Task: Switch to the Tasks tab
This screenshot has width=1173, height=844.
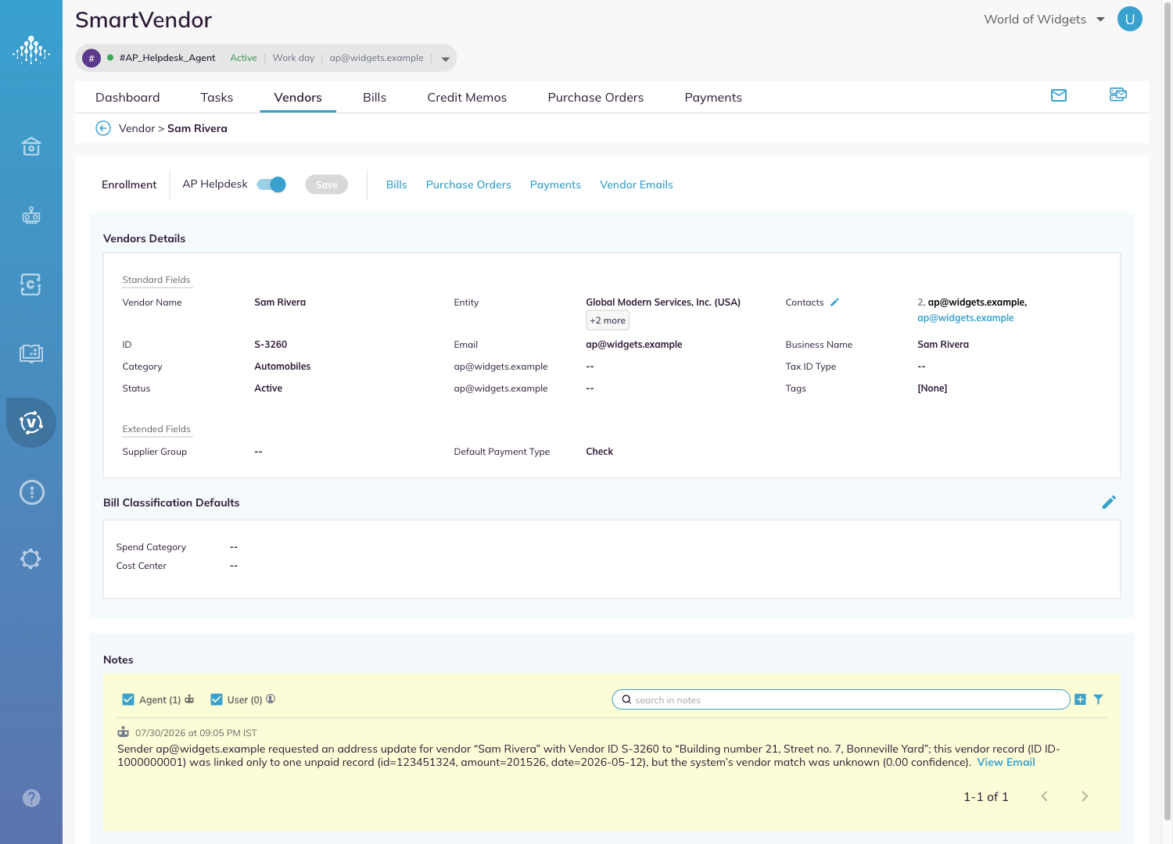Action: coord(217,98)
